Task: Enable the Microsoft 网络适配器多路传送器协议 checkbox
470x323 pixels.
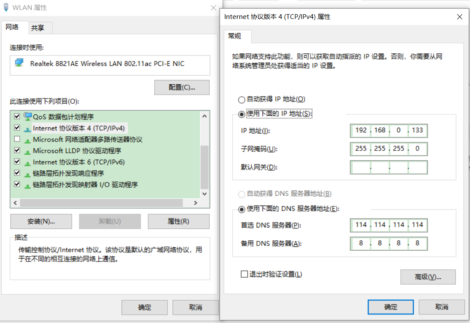Action: pyautogui.click(x=17, y=139)
